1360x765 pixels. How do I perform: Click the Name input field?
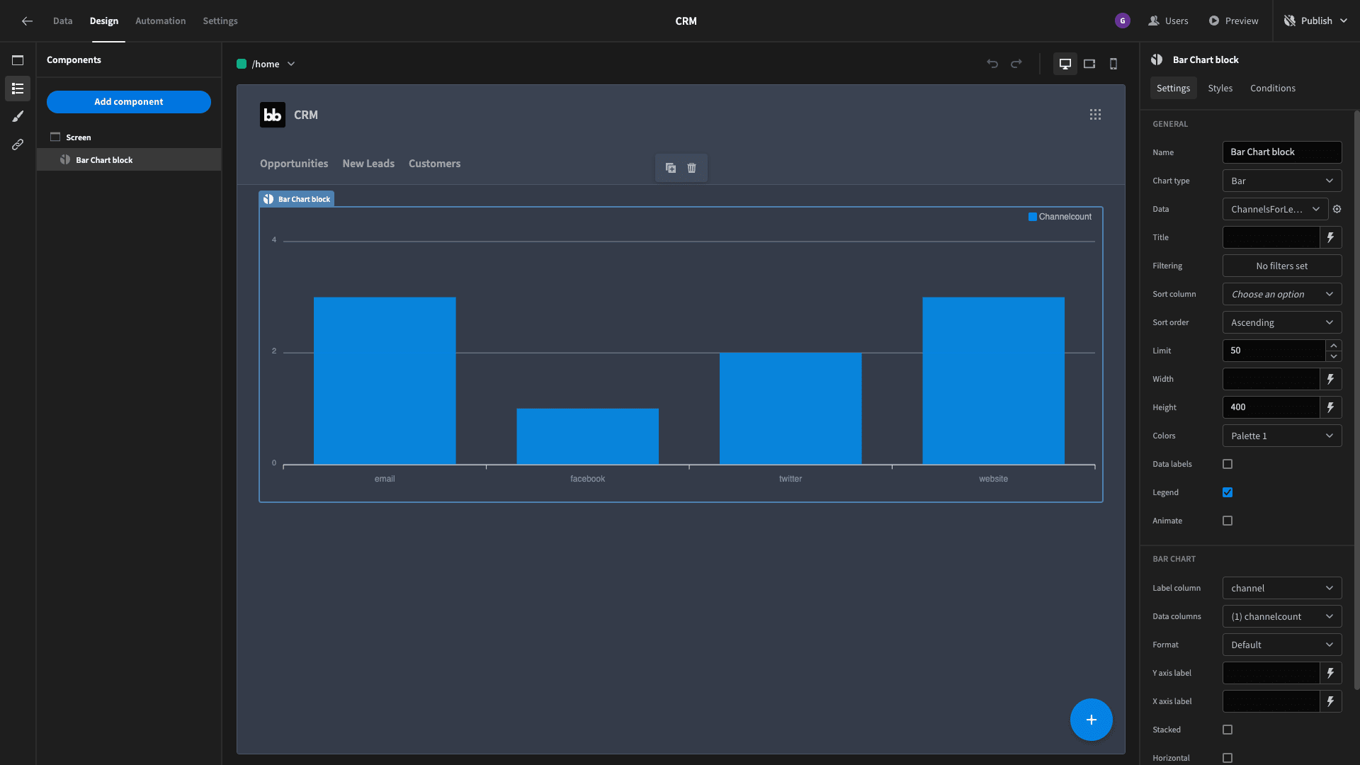[x=1282, y=152]
